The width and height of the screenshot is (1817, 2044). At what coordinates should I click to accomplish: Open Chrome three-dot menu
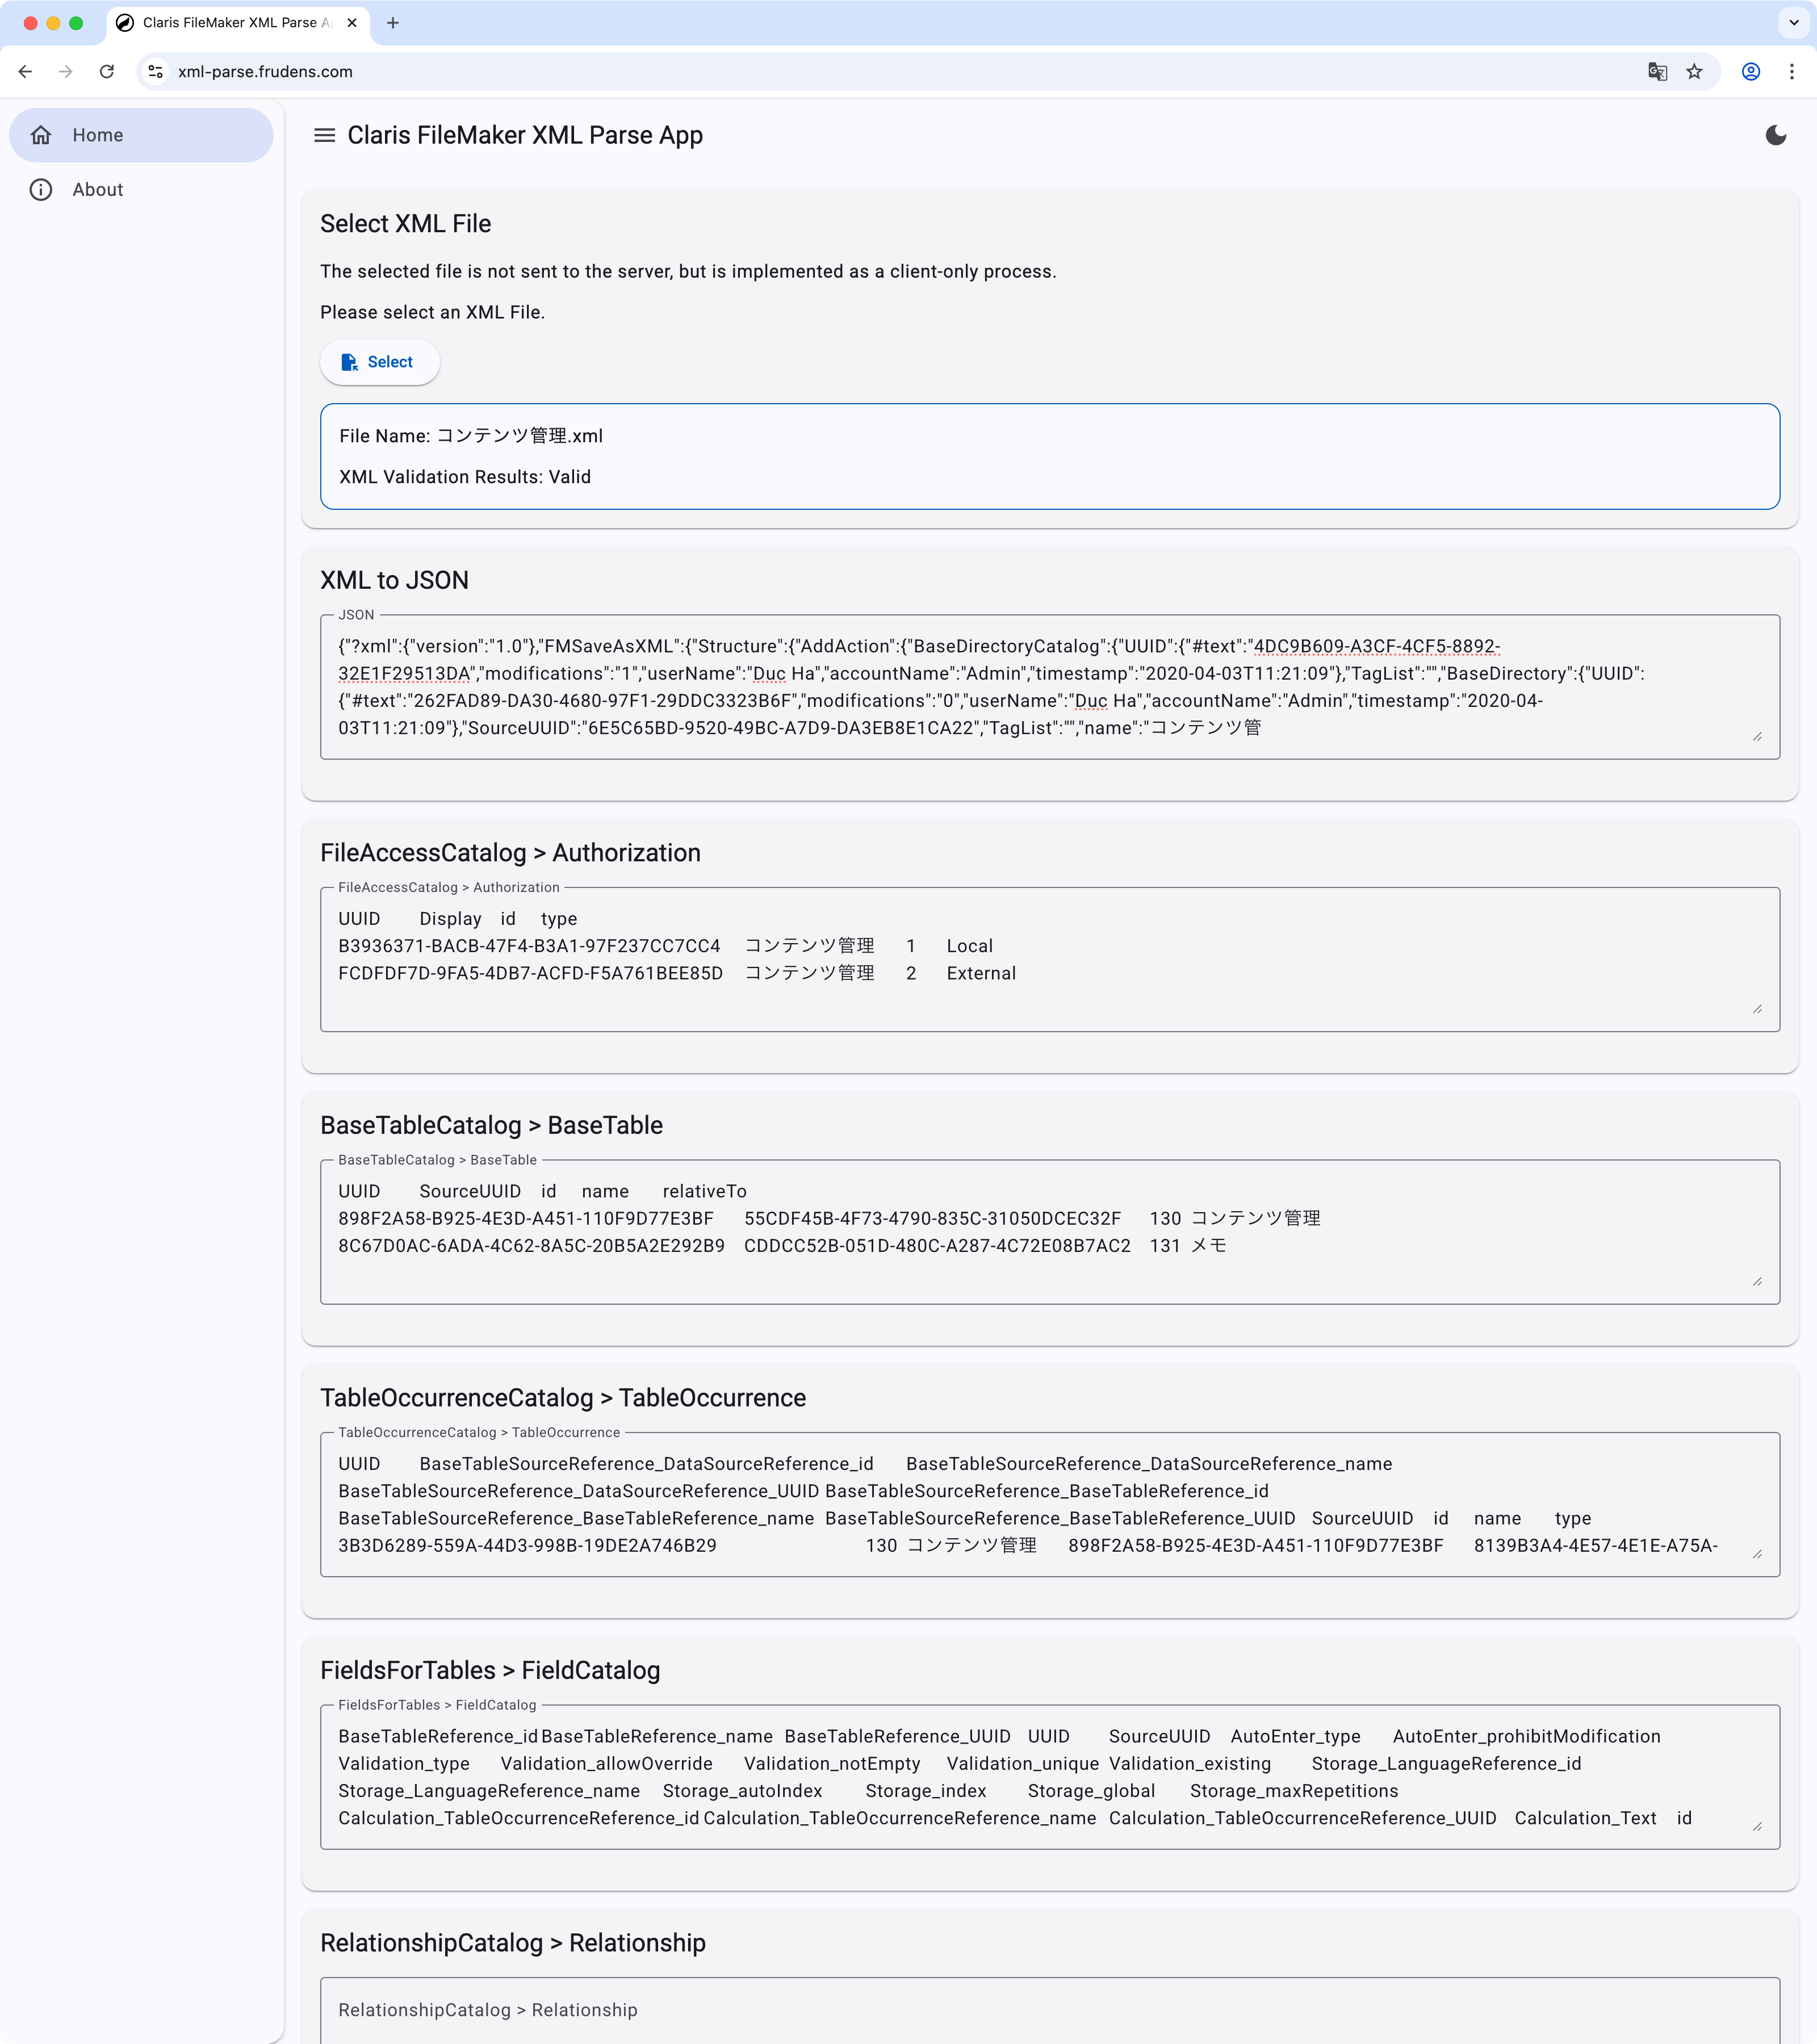(1791, 71)
